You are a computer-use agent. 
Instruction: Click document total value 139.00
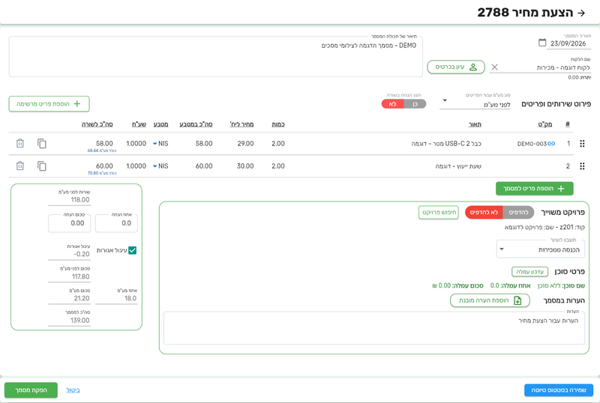pos(79,321)
